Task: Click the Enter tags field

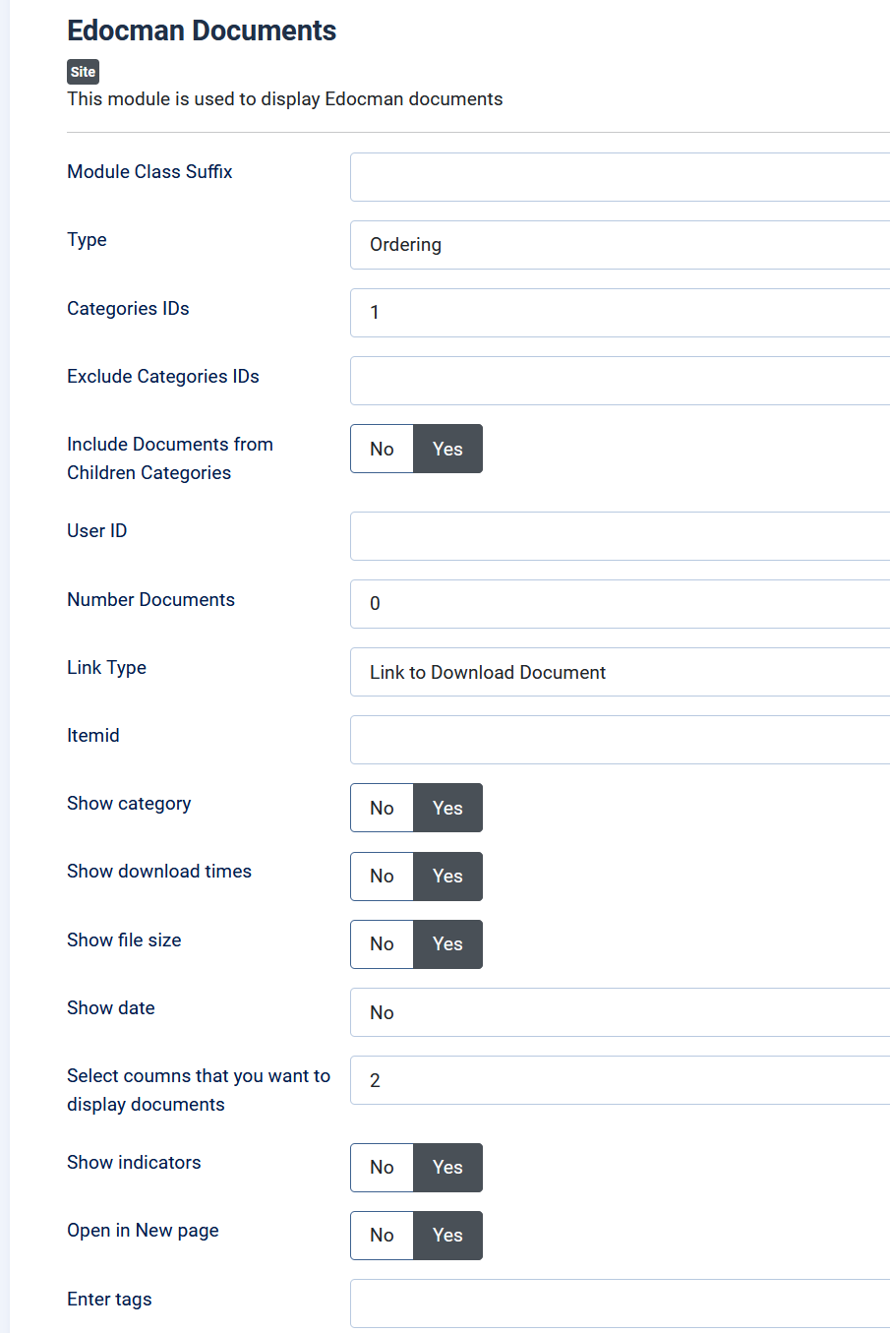Action: pos(620,1303)
